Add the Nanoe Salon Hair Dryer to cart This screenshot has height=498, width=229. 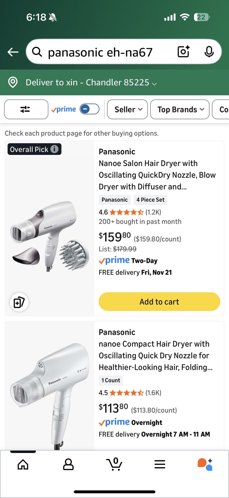click(159, 301)
